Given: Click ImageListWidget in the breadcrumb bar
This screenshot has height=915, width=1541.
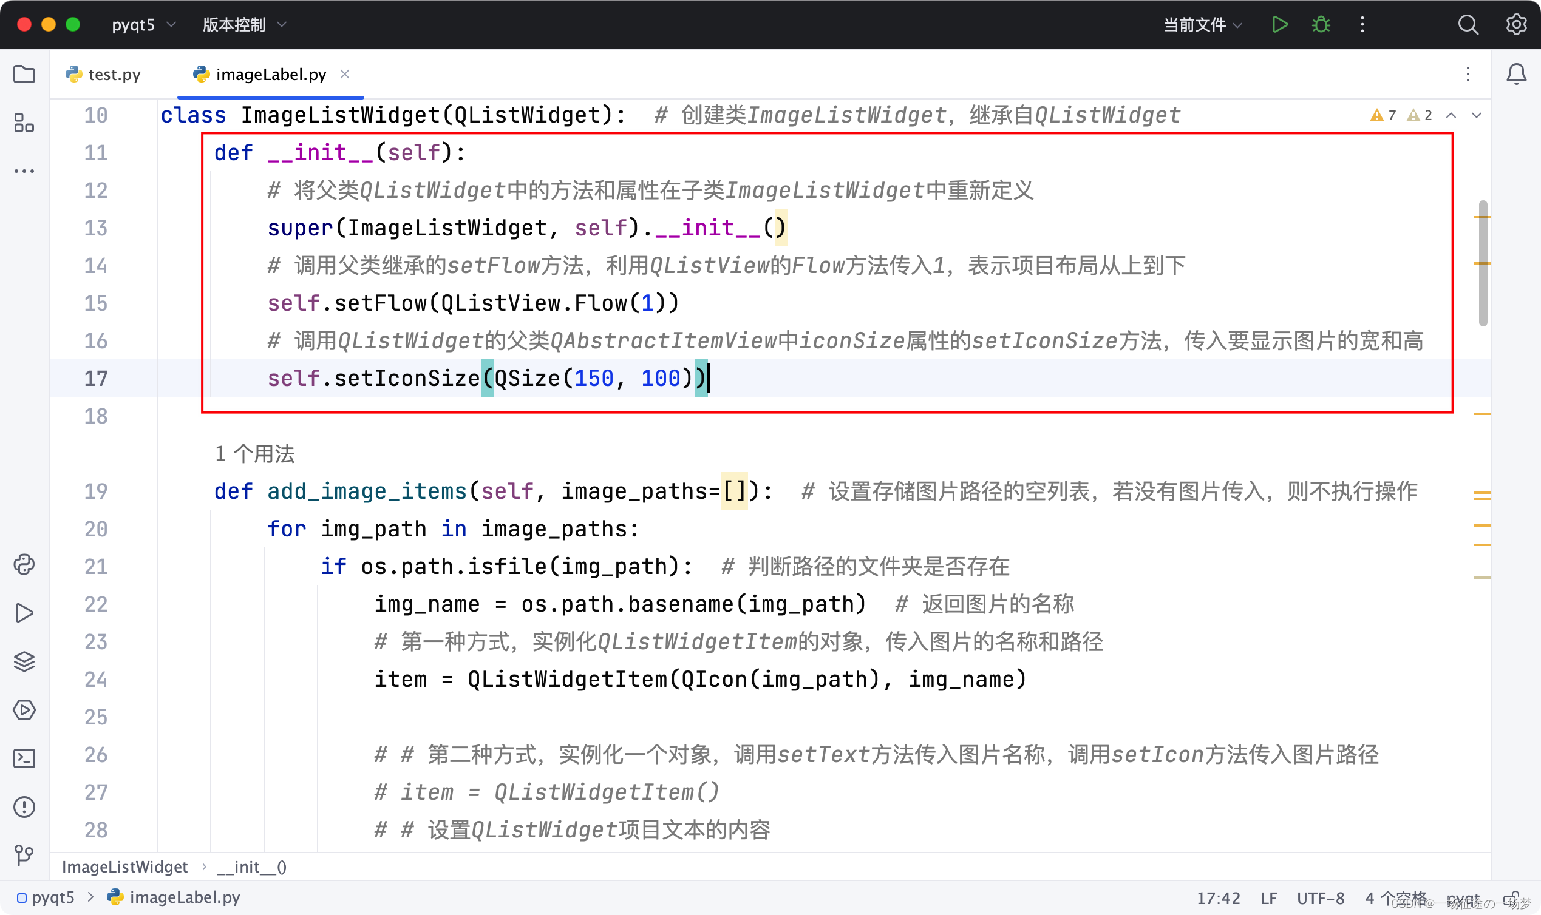Looking at the screenshot, I should pos(124,866).
